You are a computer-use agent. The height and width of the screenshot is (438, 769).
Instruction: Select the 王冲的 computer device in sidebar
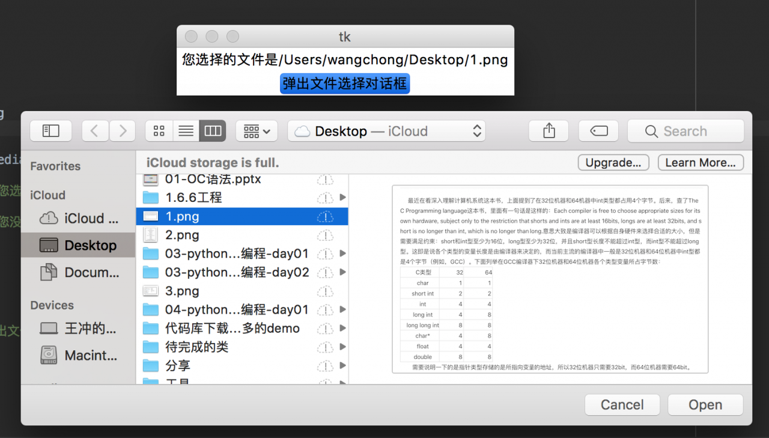point(78,328)
